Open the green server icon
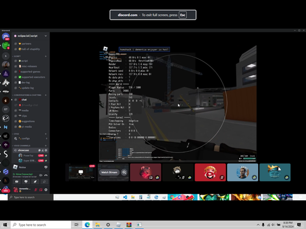306x229 pixels. pos(6,46)
